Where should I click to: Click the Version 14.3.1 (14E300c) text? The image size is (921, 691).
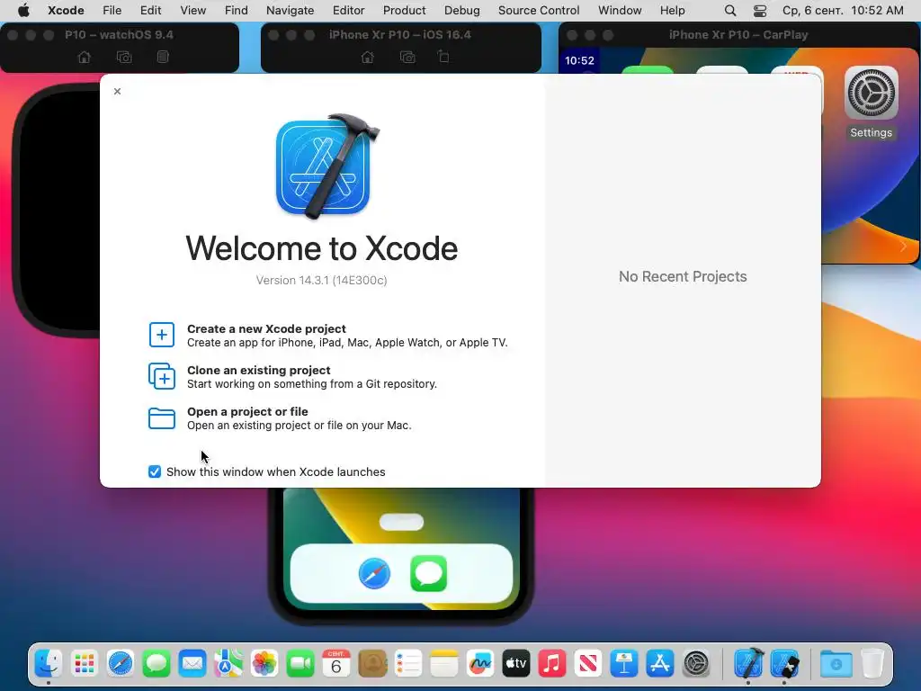tap(321, 281)
